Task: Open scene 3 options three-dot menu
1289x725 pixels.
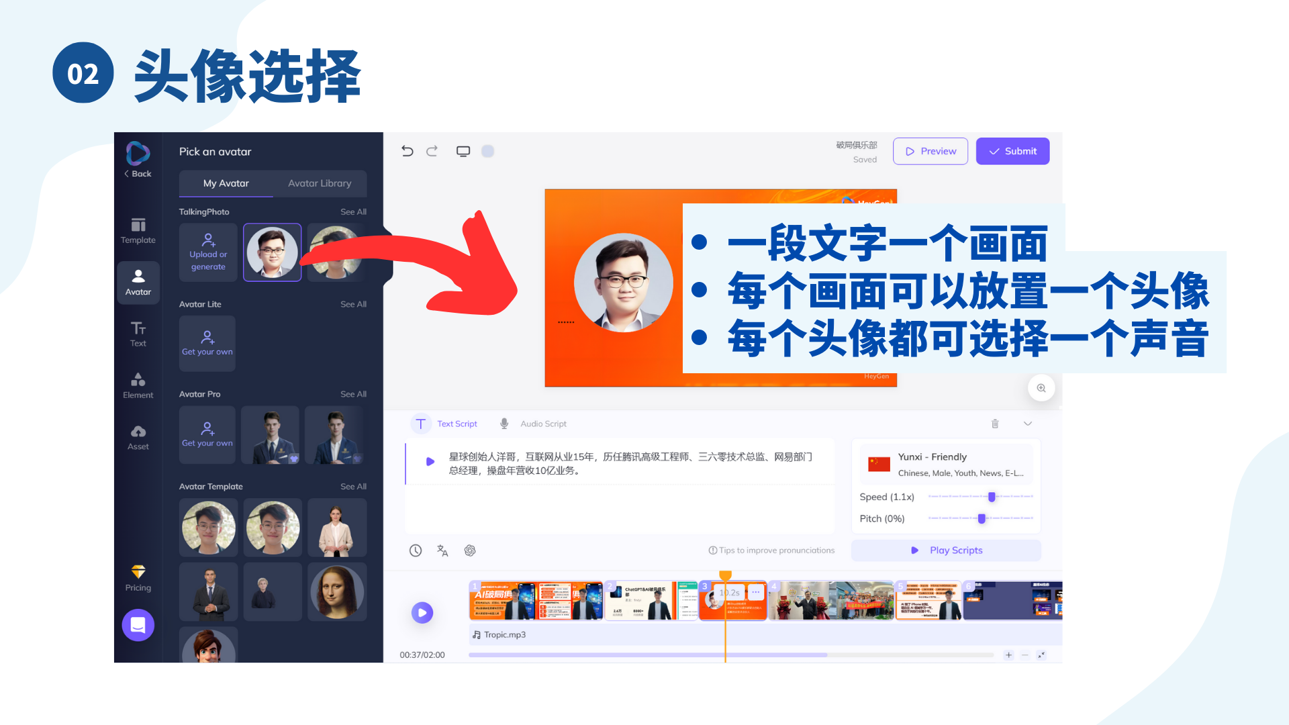Action: (756, 592)
